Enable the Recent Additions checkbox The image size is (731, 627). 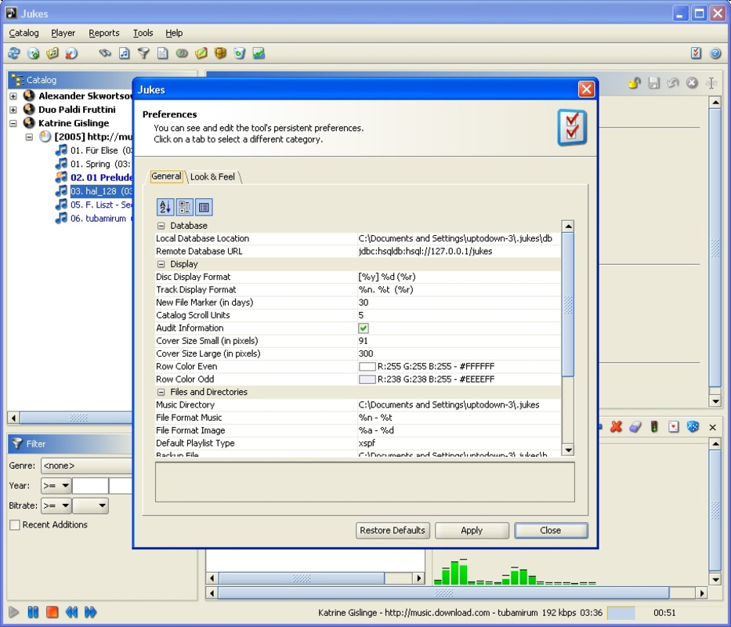pos(15,525)
